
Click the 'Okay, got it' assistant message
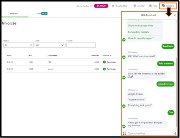pyautogui.click(x=147, y=124)
